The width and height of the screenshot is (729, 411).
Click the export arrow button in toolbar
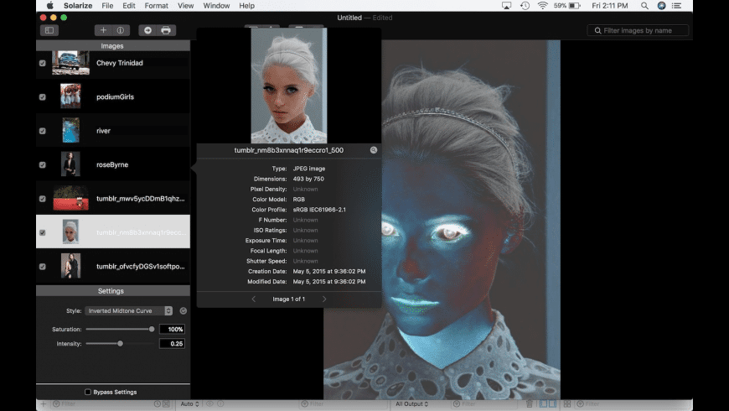coord(148,30)
